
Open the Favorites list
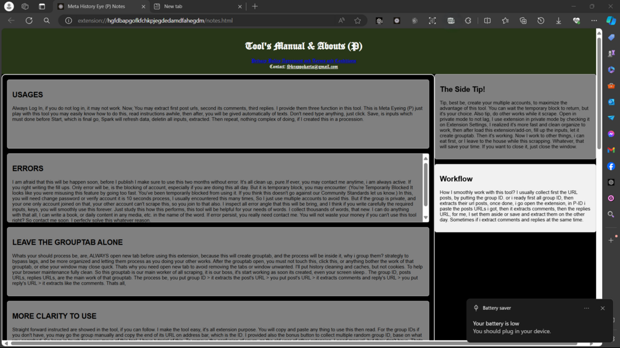(x=505, y=20)
